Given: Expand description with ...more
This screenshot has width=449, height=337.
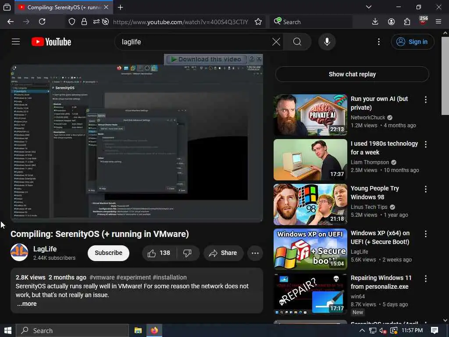Looking at the screenshot, I should (x=27, y=304).
